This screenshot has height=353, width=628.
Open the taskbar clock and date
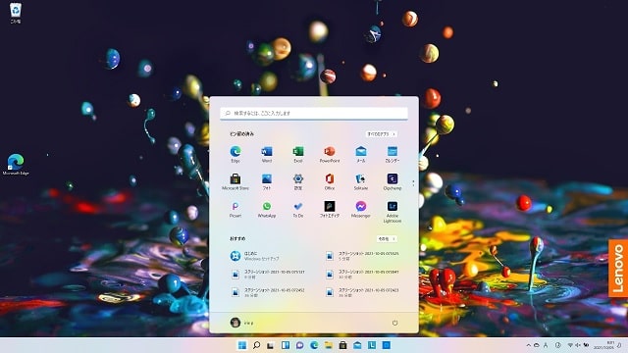(604, 345)
